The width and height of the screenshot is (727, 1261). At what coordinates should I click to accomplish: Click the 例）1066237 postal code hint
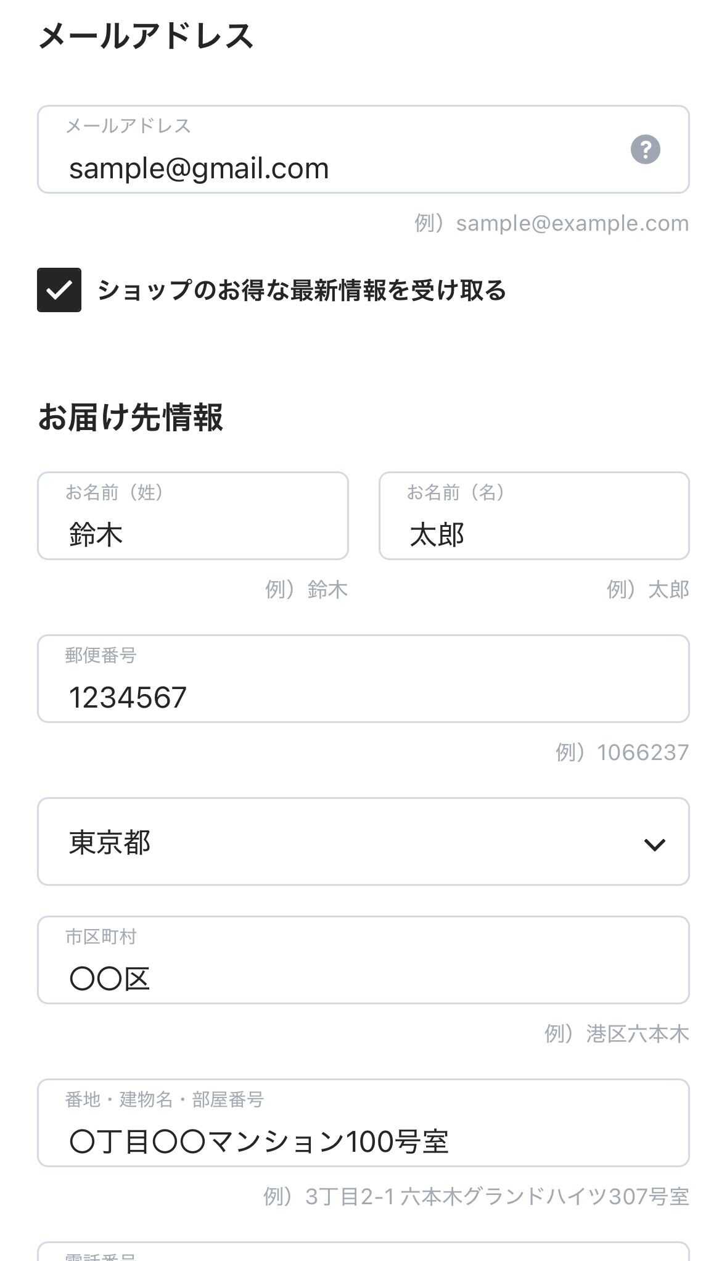pyautogui.click(x=622, y=752)
